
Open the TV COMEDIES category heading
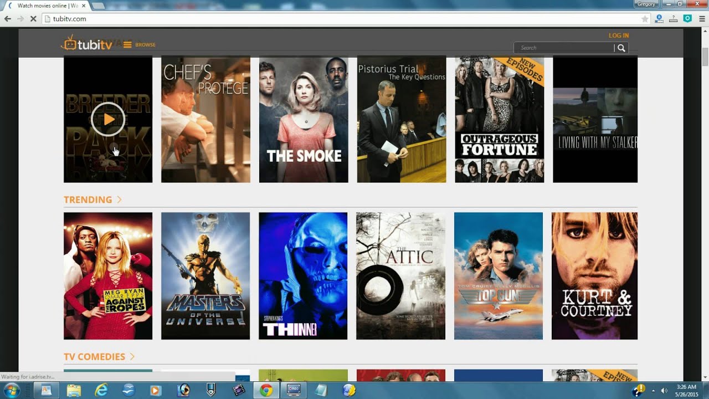point(94,356)
